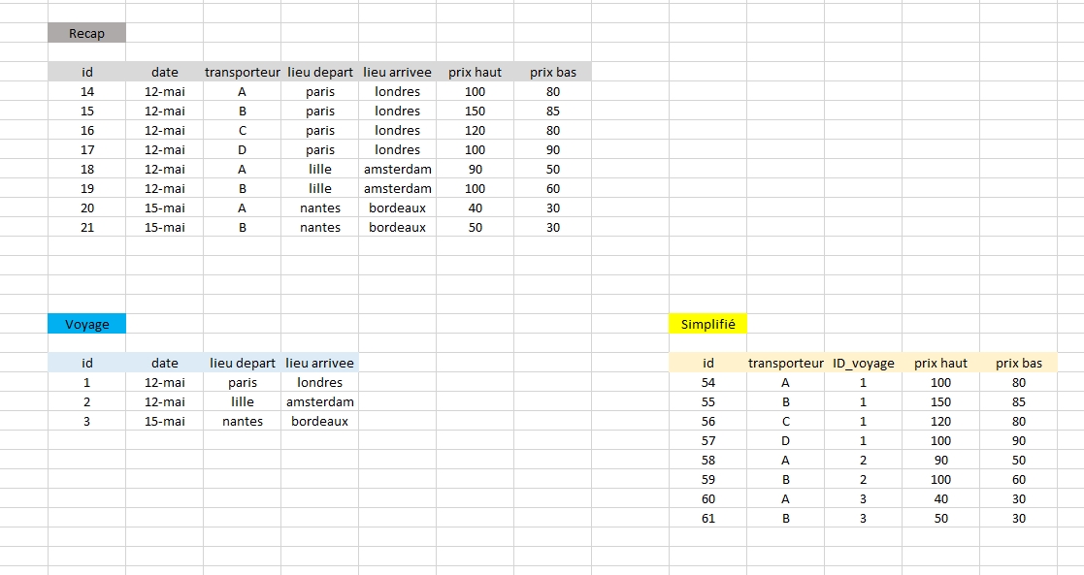Click the "amsterdam" cell in Voyage table
Viewport: 1084px width, 575px height.
tap(318, 401)
